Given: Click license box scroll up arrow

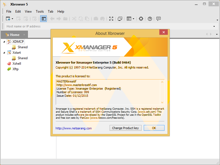Looking at the screenshot, I should tap(162, 82).
